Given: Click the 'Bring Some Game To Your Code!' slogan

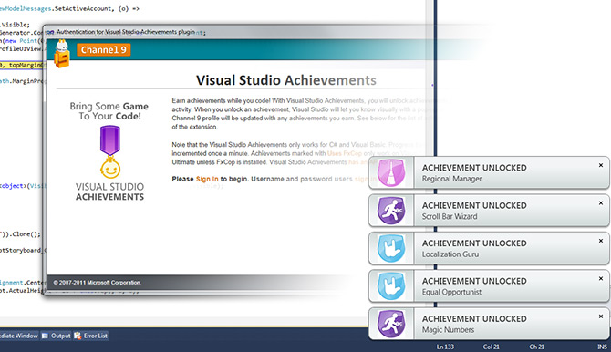Looking at the screenshot, I should tap(109, 111).
